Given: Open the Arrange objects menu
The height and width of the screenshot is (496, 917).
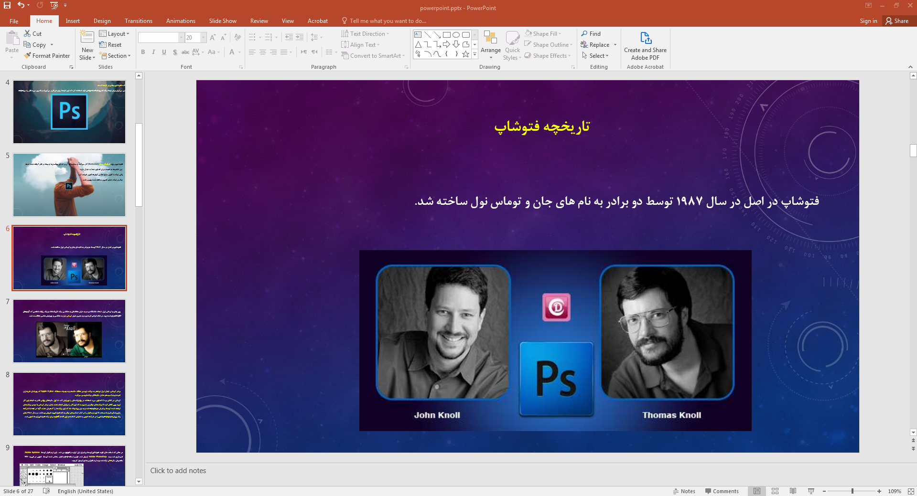Looking at the screenshot, I should (491, 45).
